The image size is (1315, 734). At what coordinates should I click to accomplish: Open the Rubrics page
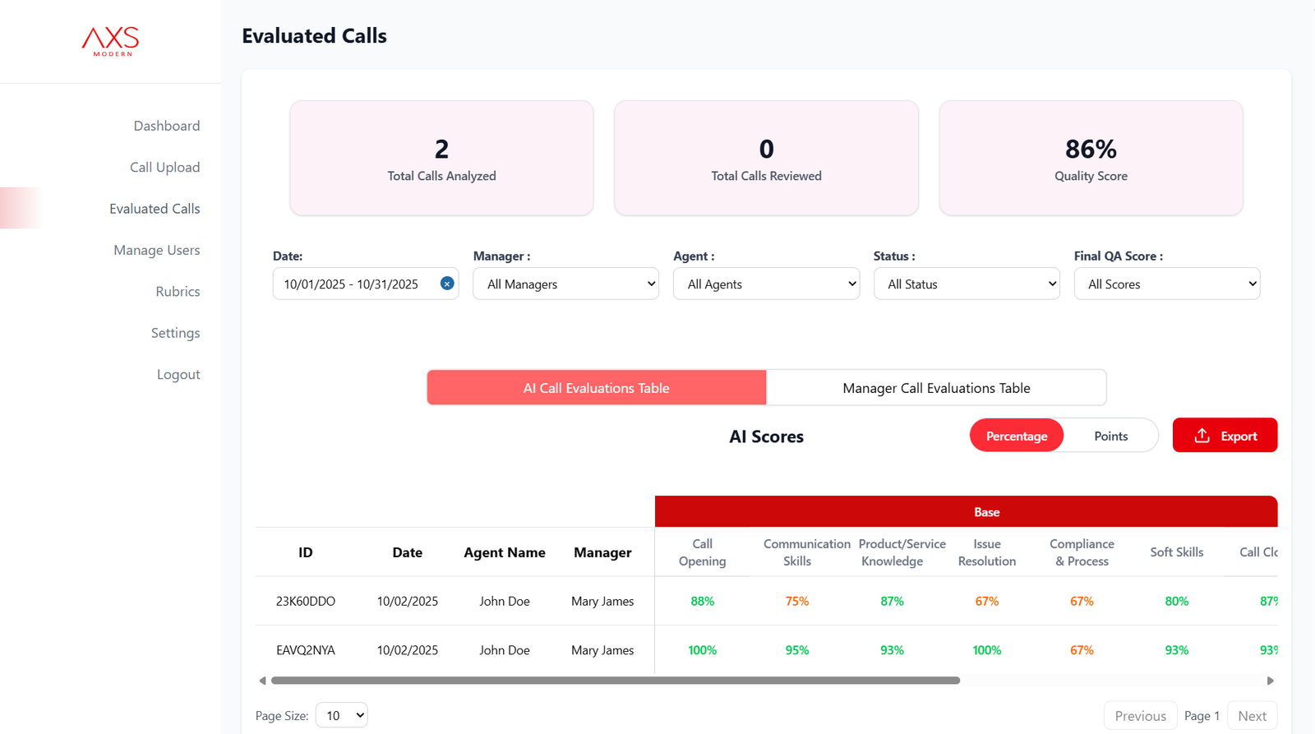[x=178, y=292]
